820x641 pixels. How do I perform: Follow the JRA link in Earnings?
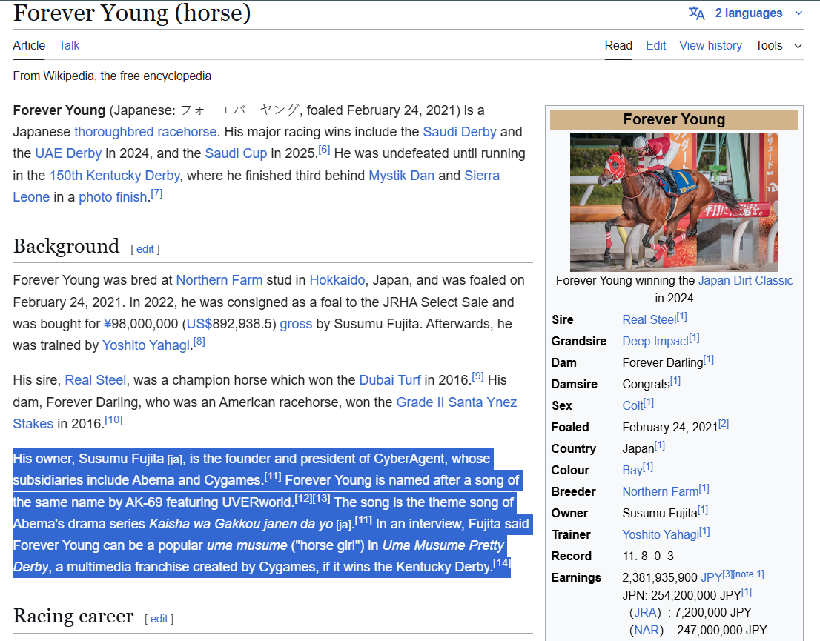click(x=644, y=612)
